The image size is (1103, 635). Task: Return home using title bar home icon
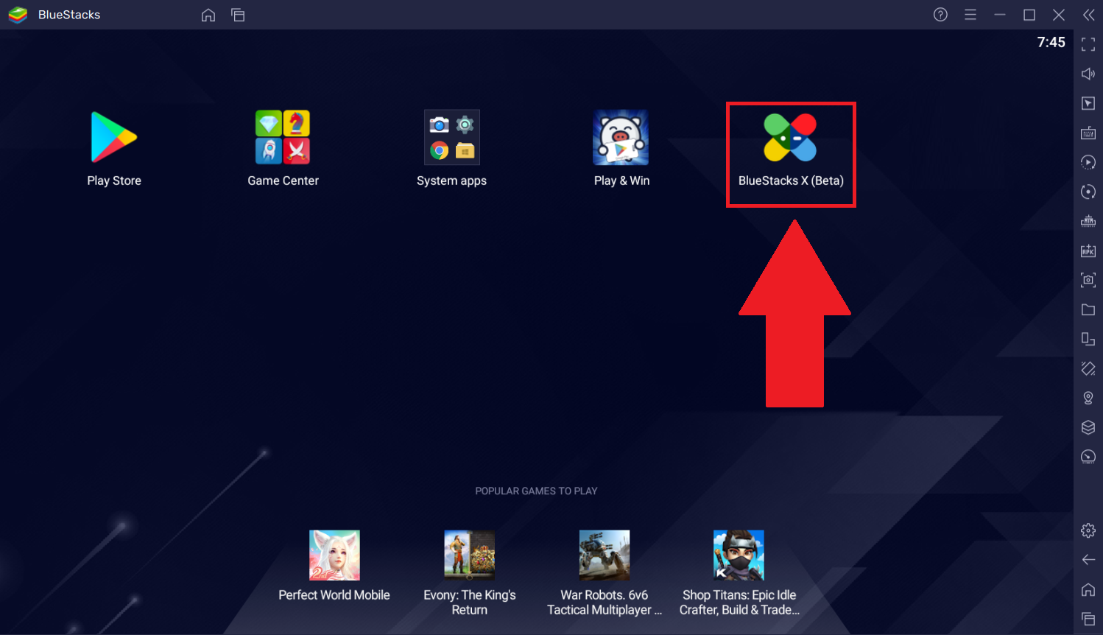pos(208,14)
